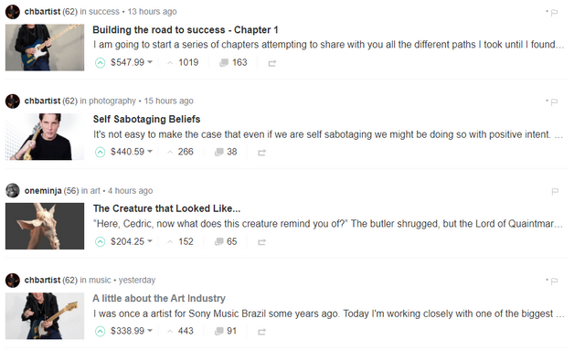Resteem the 'Building the road to success' post

272,63
